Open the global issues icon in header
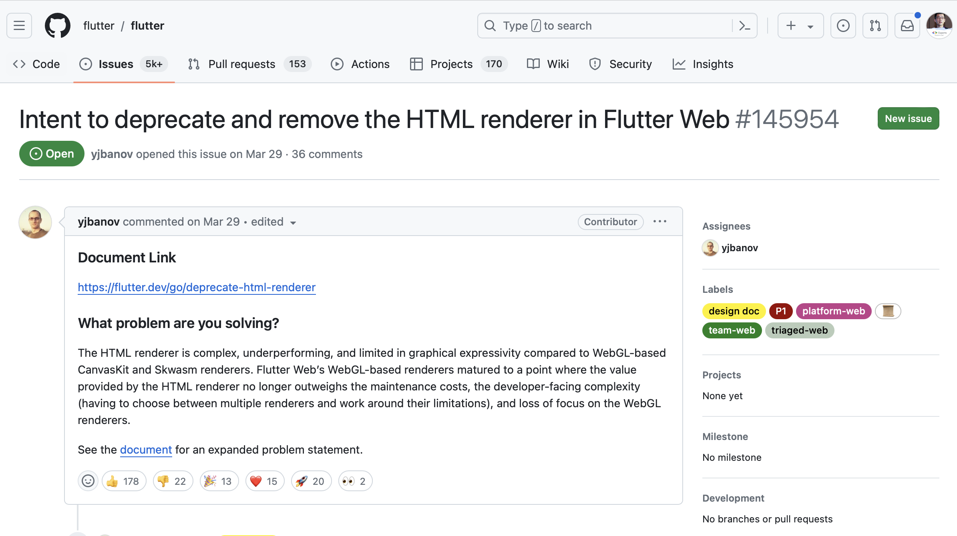 843,26
